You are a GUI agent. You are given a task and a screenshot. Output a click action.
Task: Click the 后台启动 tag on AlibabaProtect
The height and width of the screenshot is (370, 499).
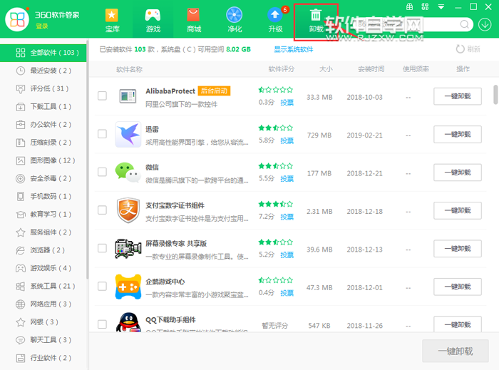(x=214, y=91)
